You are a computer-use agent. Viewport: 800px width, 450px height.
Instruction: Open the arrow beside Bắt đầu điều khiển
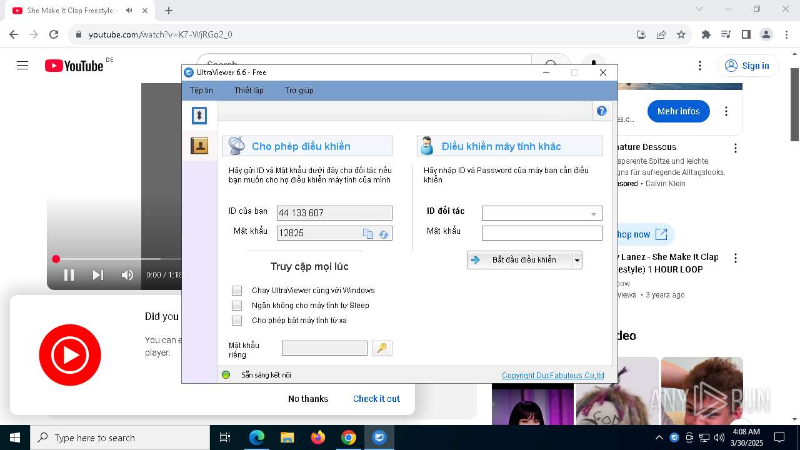(x=577, y=260)
